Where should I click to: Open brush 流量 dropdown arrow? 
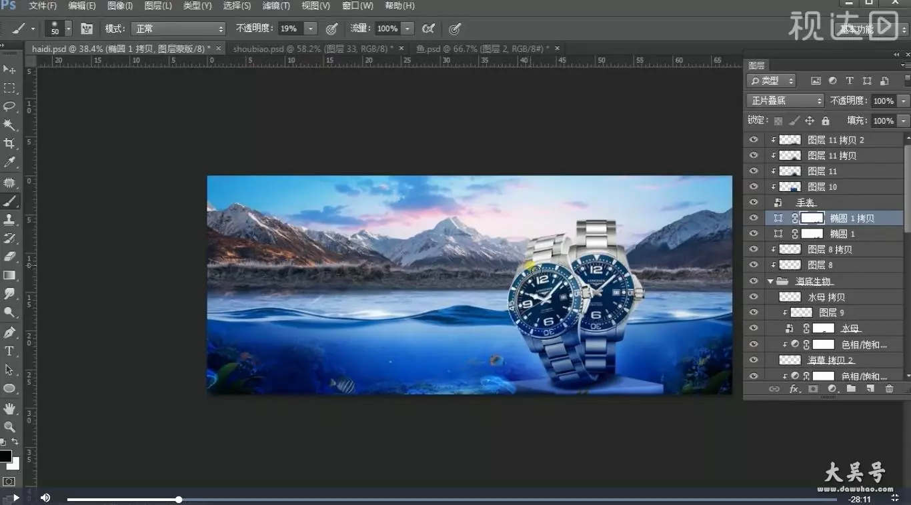pyautogui.click(x=407, y=29)
